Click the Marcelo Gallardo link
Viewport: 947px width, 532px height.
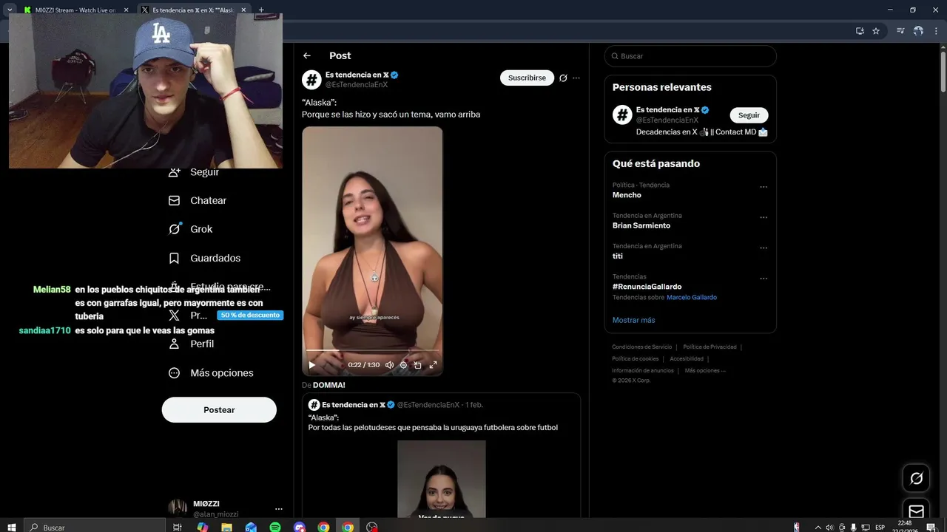pyautogui.click(x=692, y=297)
